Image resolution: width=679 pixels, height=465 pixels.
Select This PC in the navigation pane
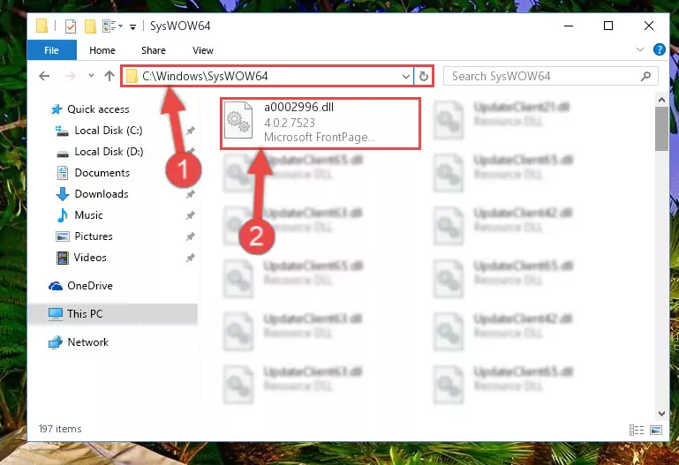(113, 313)
